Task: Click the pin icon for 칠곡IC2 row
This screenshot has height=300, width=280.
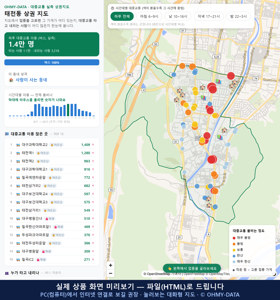Action: (x=93, y=260)
